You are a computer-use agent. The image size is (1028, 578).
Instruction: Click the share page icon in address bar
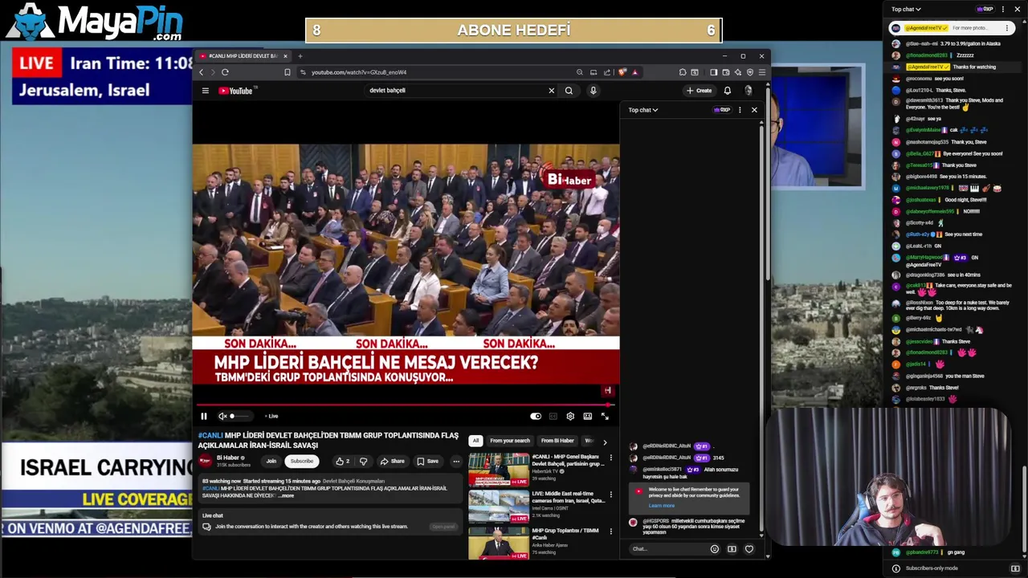pos(606,72)
